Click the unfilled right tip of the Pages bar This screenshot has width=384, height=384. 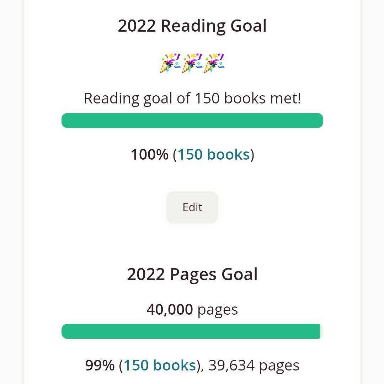point(322,331)
